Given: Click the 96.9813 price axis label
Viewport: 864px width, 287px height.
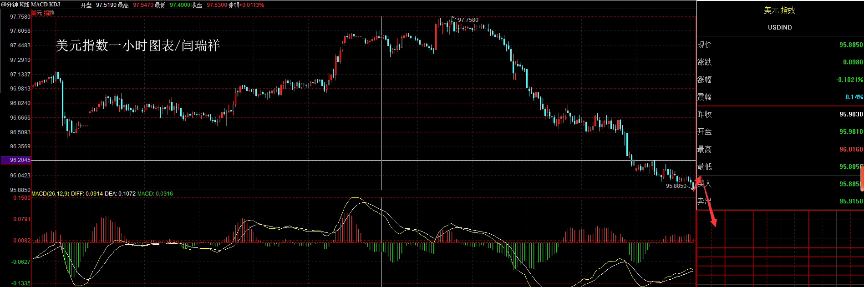Looking at the screenshot, I should coord(20,89).
